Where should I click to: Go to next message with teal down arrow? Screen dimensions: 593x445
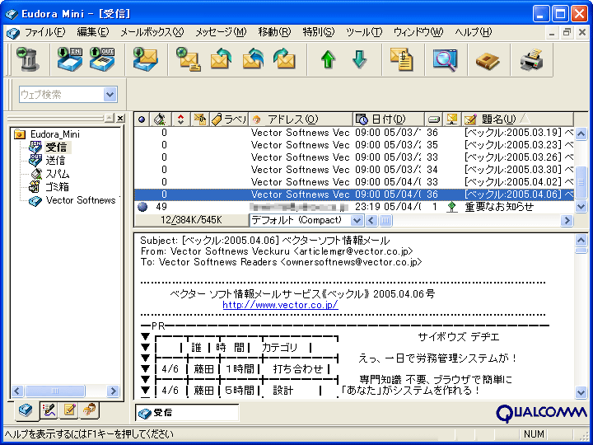point(359,59)
